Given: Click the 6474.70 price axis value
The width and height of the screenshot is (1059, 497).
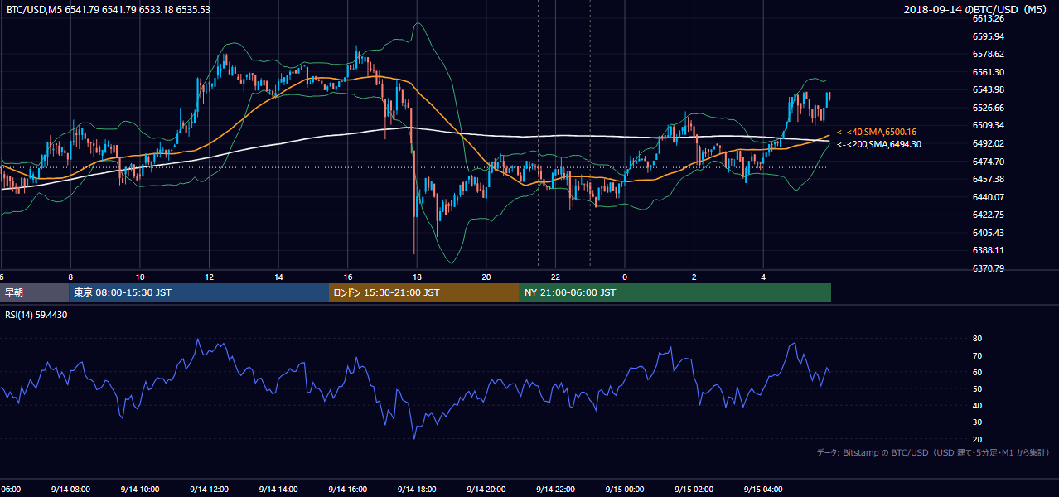Looking at the screenshot, I should point(989,162).
